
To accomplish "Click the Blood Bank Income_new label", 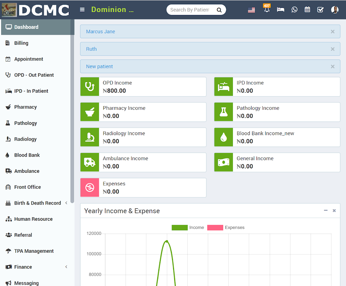I will click(x=265, y=133).
